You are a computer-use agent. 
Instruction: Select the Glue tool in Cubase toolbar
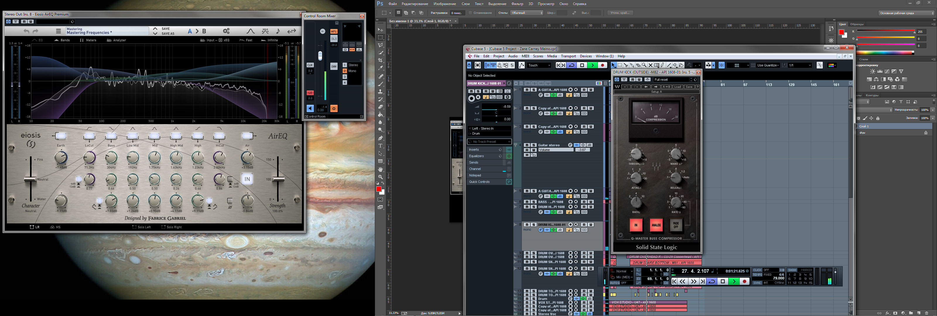click(632, 65)
